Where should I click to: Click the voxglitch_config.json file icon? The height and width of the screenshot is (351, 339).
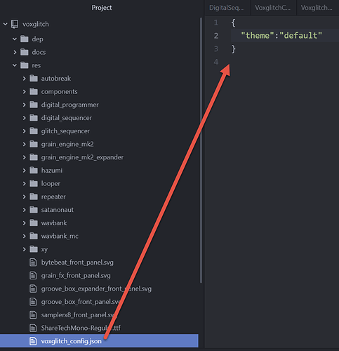(x=33, y=341)
